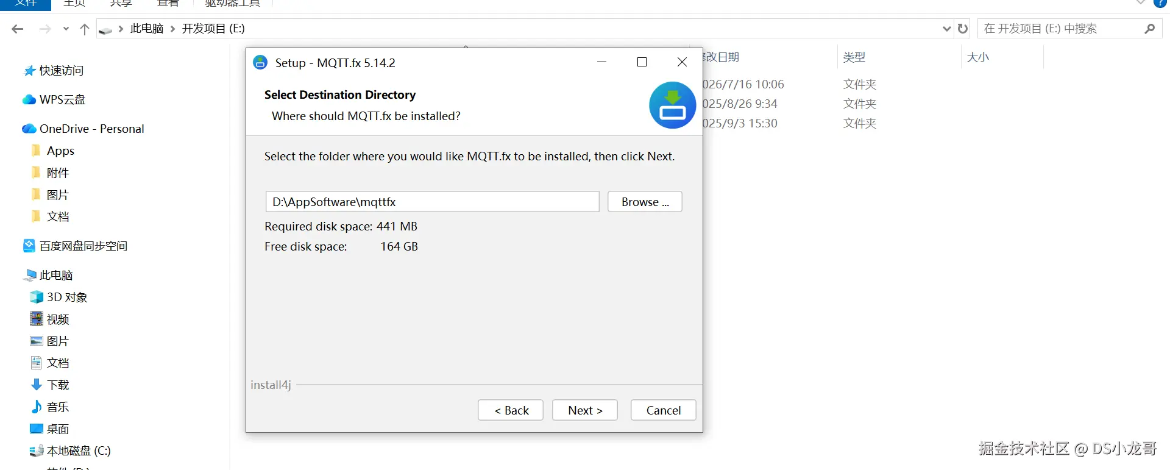1170x470 pixels.
Task: Go back using the Explorer back arrow
Action: pos(18,29)
